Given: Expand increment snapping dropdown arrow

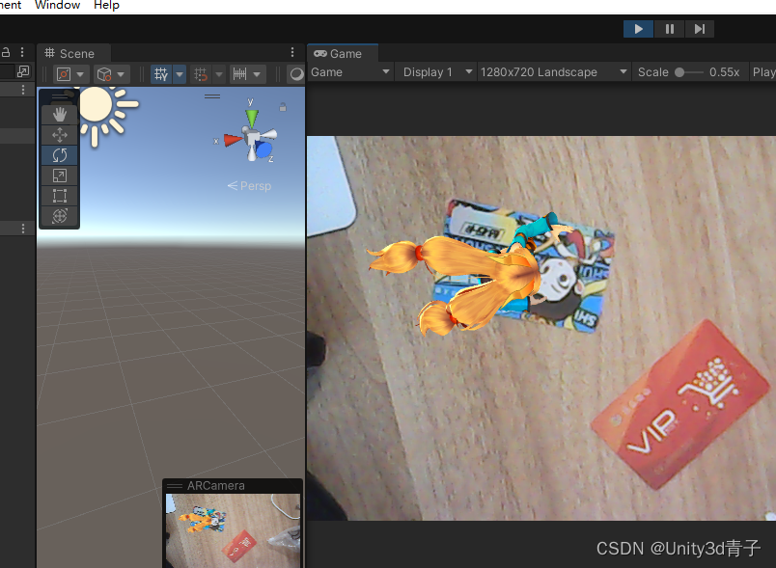Looking at the screenshot, I should tap(257, 74).
